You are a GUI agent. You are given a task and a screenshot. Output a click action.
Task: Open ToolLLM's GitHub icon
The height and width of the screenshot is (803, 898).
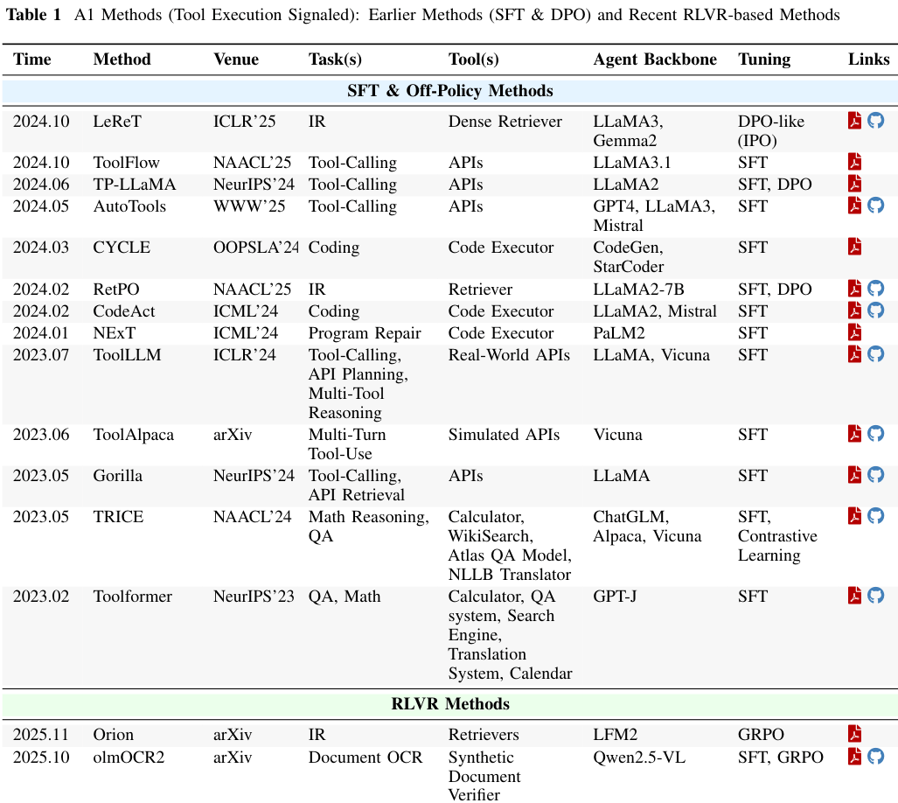click(875, 354)
